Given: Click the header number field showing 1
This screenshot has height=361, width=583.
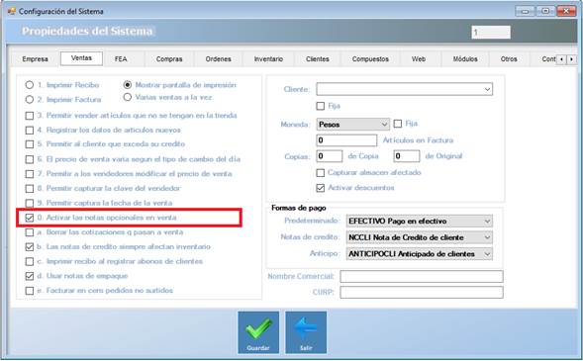Looking at the screenshot, I should [x=491, y=33].
